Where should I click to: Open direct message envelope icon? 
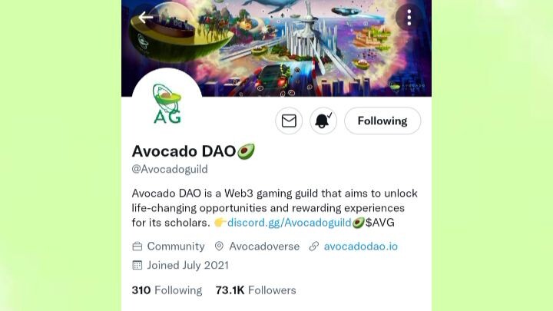(x=289, y=121)
